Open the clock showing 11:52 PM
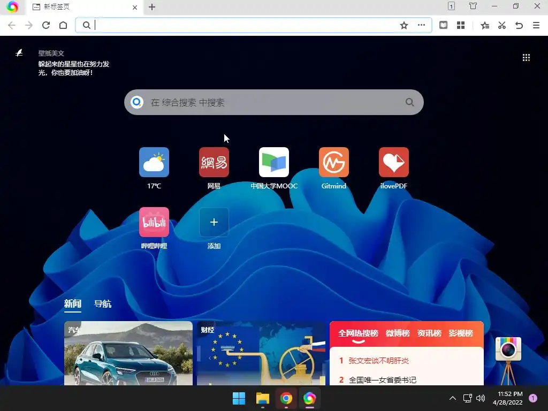Screen dimensions: 548x411 point(508,398)
